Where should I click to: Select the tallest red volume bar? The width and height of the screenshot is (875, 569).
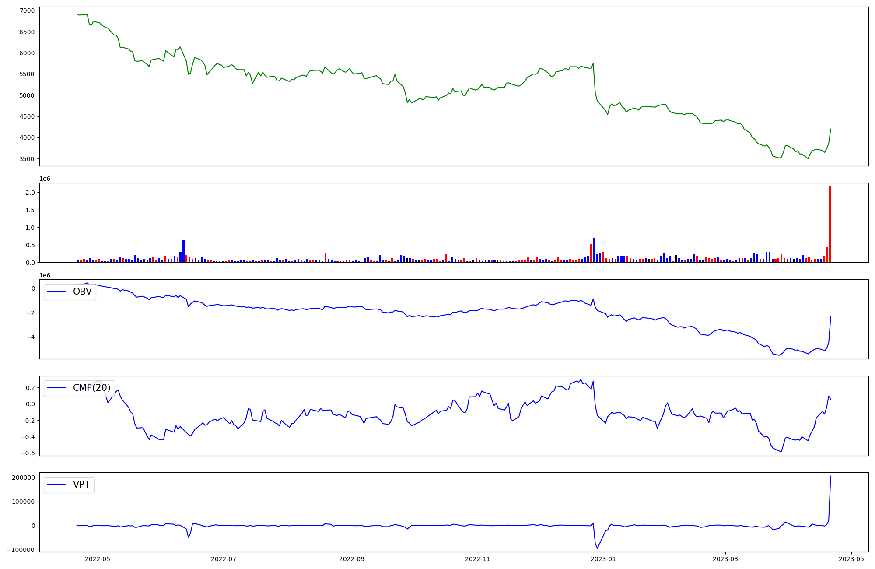[x=829, y=224]
